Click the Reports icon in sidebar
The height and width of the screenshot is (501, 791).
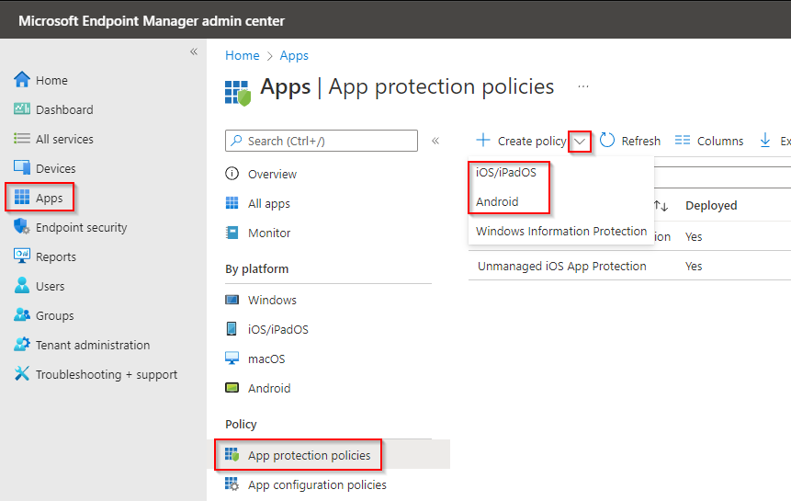[23, 256]
